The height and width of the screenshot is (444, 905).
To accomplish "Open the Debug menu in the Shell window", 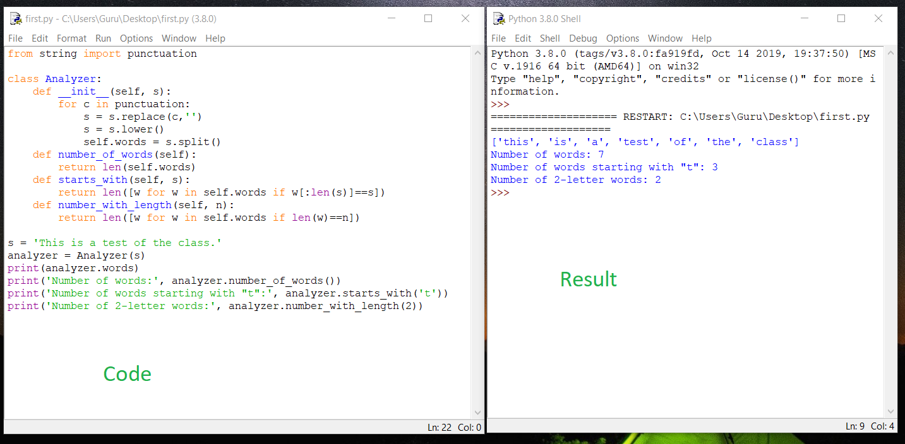I will [x=582, y=38].
